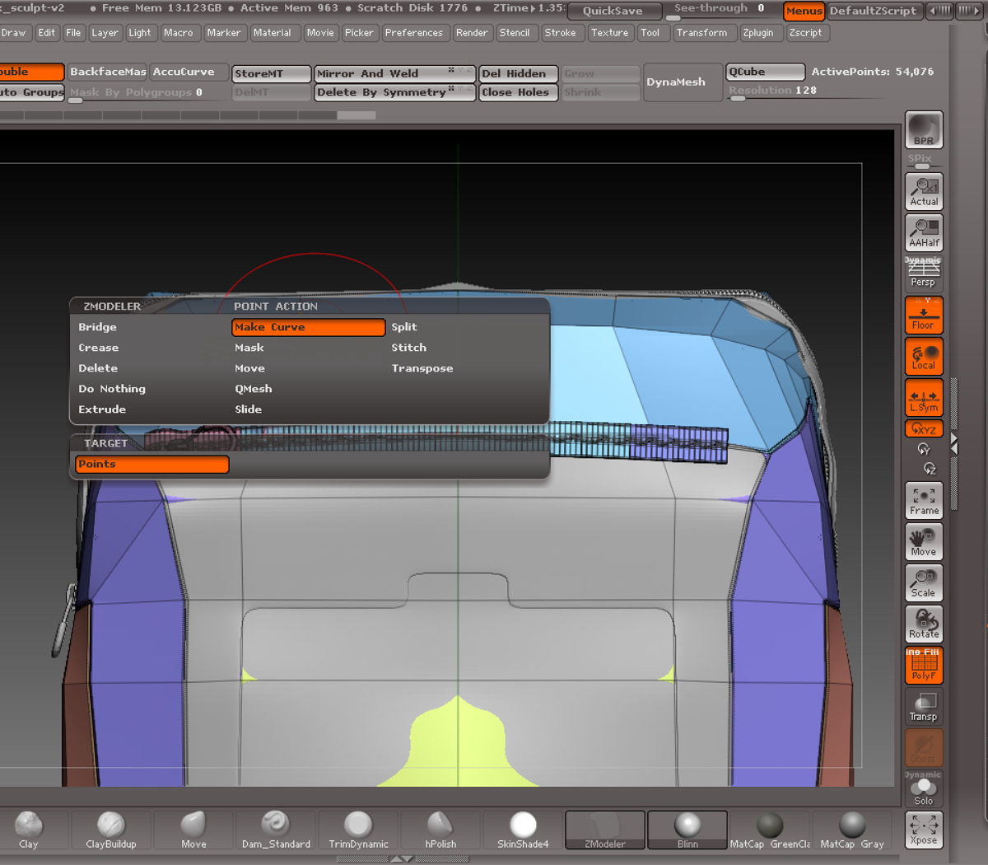
Task: Disable PolyF polyframe display
Action: (924, 665)
